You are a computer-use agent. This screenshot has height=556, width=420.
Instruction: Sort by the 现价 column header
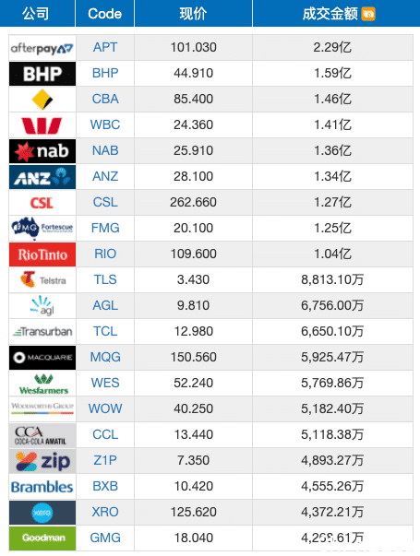pyautogui.click(x=193, y=14)
